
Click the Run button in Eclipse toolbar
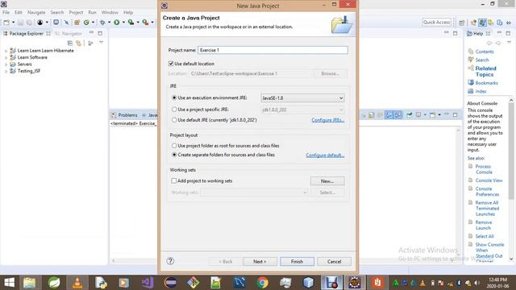point(116,23)
